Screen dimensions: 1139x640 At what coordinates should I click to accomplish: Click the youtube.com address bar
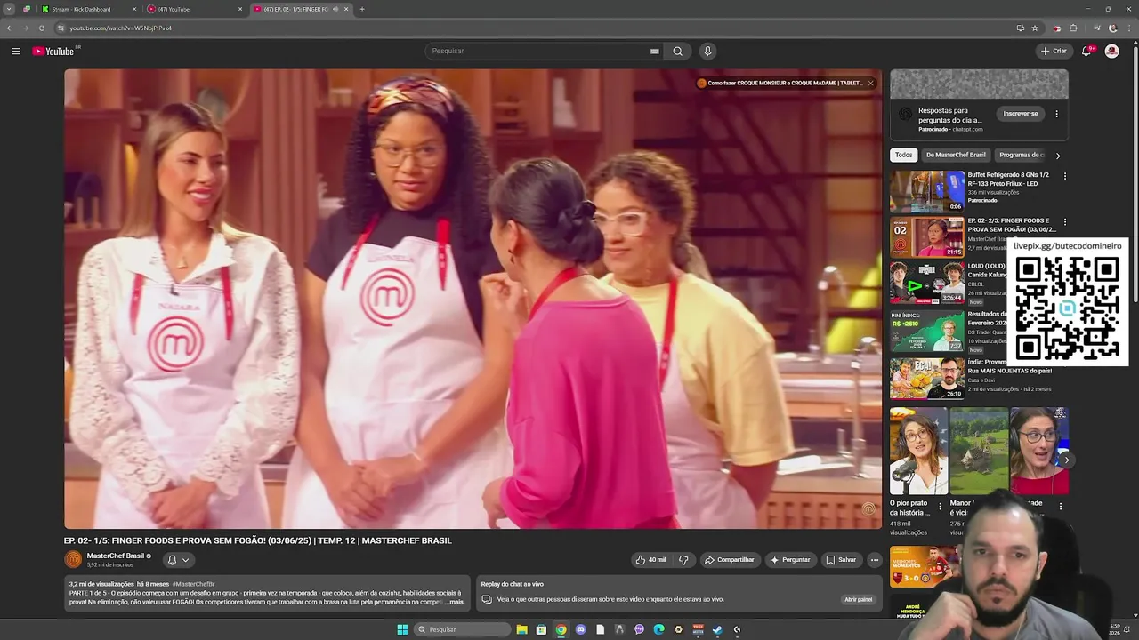click(534, 28)
